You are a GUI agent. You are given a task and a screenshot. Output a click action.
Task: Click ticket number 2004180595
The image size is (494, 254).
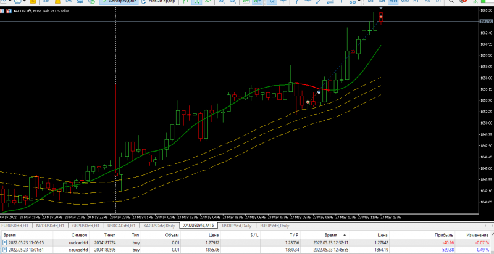(104, 250)
